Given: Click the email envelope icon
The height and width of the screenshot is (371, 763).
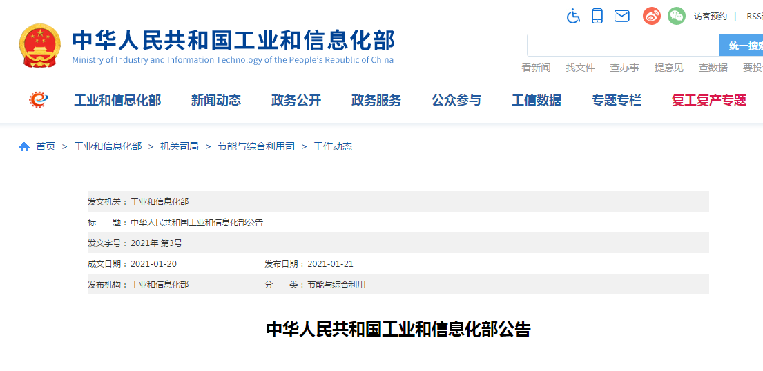Looking at the screenshot, I should click(x=621, y=16).
